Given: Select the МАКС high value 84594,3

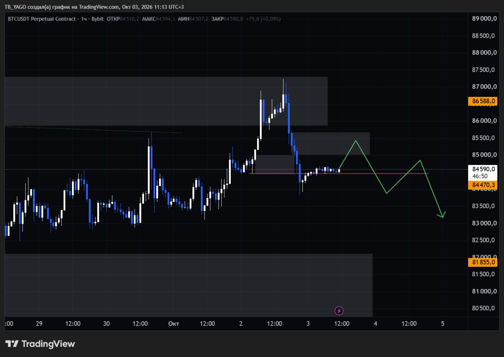Looking at the screenshot, I should tap(165, 19).
